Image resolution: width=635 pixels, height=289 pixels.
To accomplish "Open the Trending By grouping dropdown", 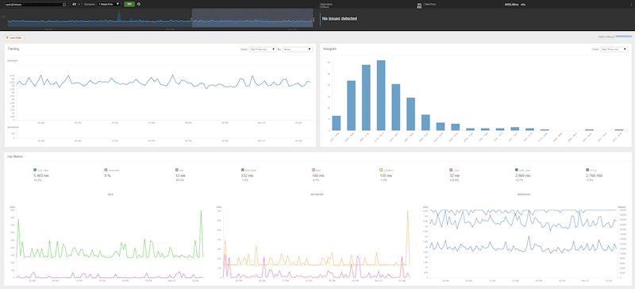I will tap(298, 49).
